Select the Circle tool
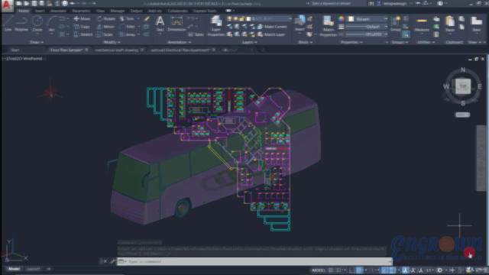The height and width of the screenshot is (275, 489). point(37,24)
